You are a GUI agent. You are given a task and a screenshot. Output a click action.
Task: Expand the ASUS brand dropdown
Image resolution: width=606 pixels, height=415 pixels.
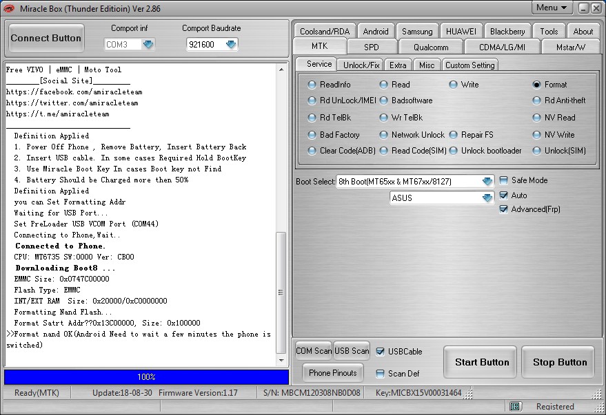(487, 198)
